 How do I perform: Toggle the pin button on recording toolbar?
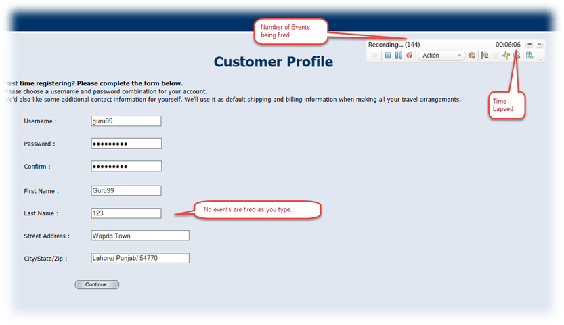[x=529, y=44]
